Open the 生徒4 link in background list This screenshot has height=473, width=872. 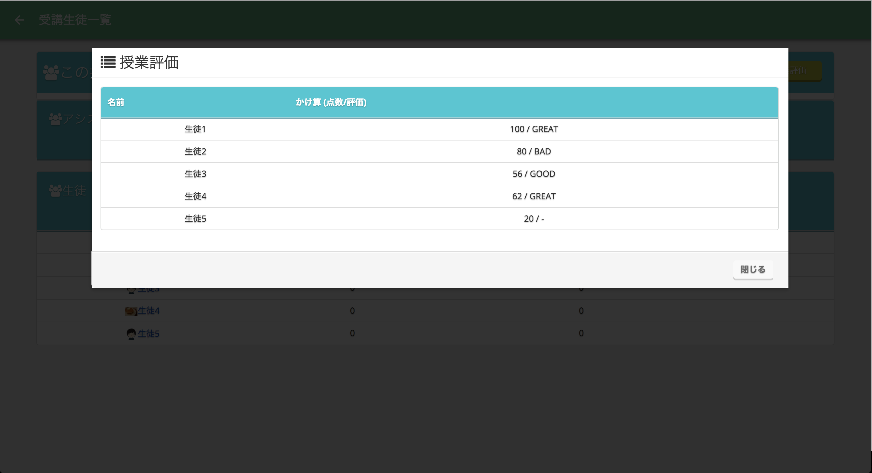click(x=149, y=310)
